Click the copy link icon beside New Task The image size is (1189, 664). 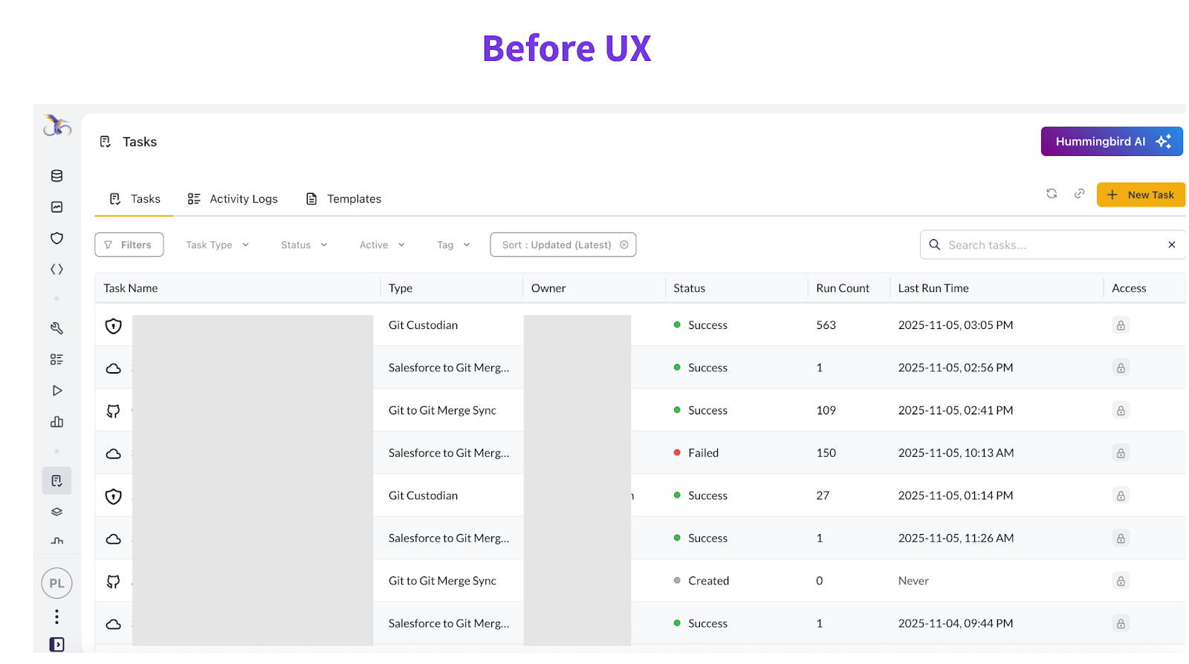point(1079,194)
